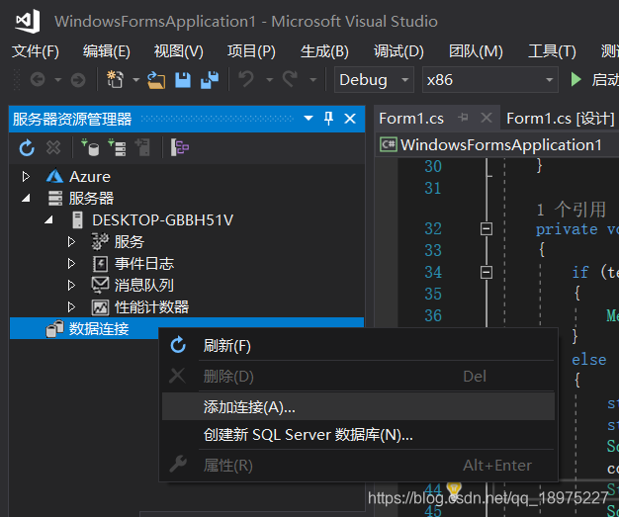Open the redo history dropdown arrow

click(x=313, y=80)
